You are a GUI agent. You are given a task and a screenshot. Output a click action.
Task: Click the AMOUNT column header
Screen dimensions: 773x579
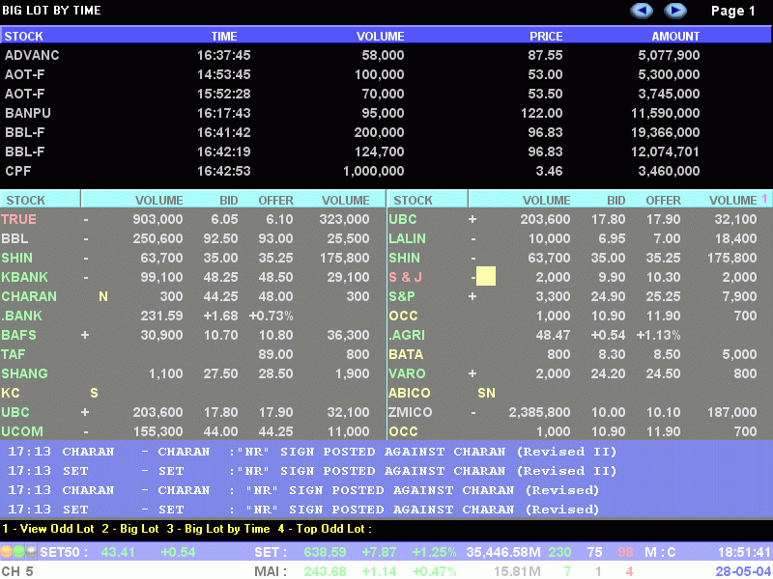(x=675, y=36)
